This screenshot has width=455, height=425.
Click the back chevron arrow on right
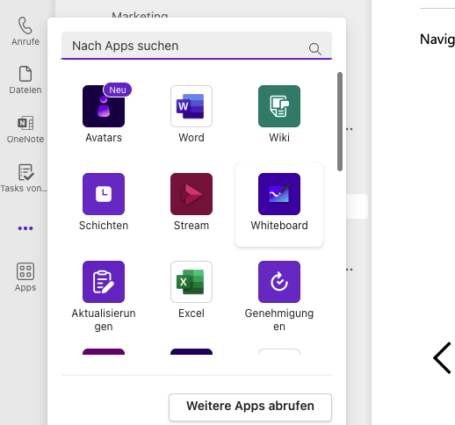coord(442,357)
